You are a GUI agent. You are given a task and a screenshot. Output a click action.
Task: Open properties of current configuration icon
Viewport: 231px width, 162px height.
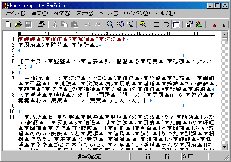189,24
